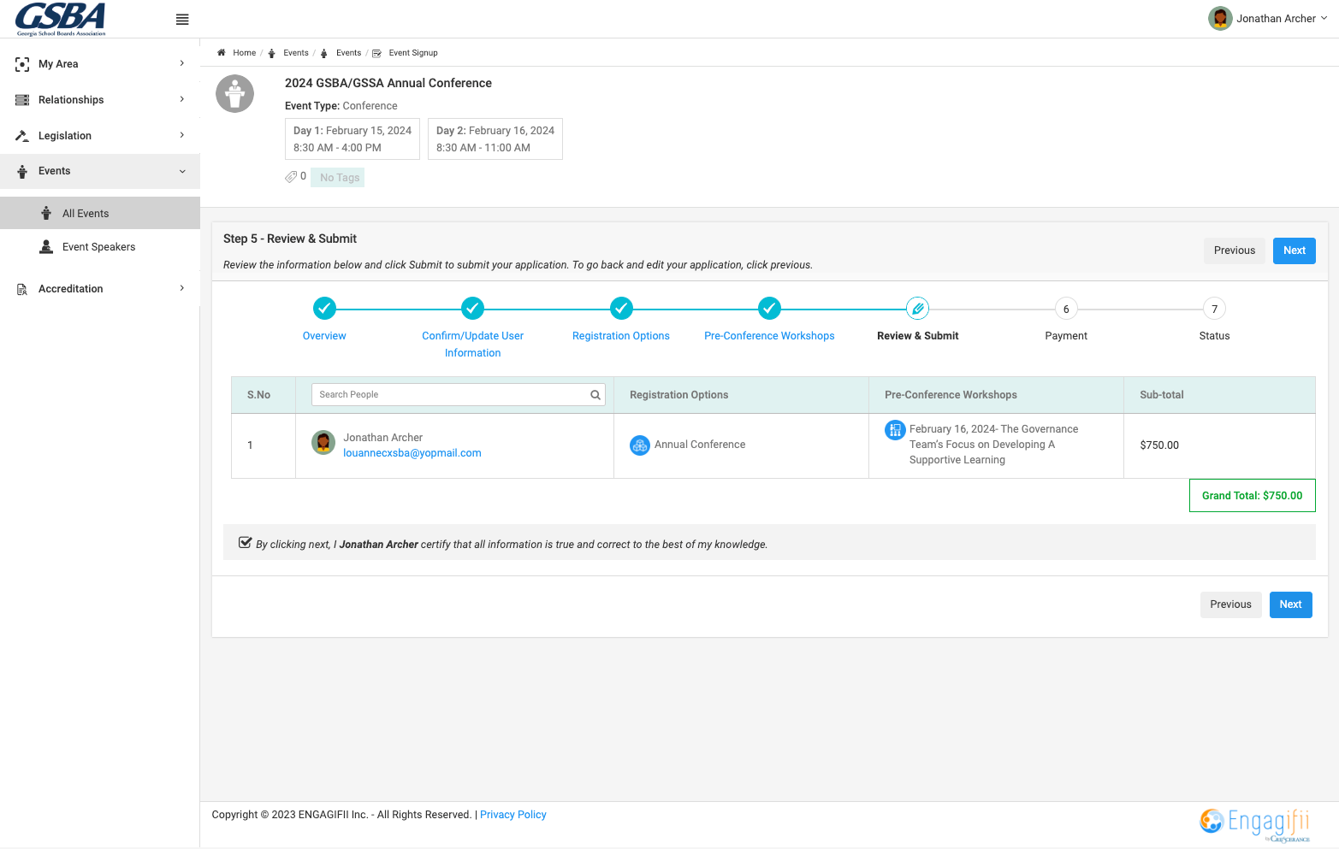The width and height of the screenshot is (1339, 849).
Task: Click the Relationships sidebar icon
Action: (x=22, y=100)
